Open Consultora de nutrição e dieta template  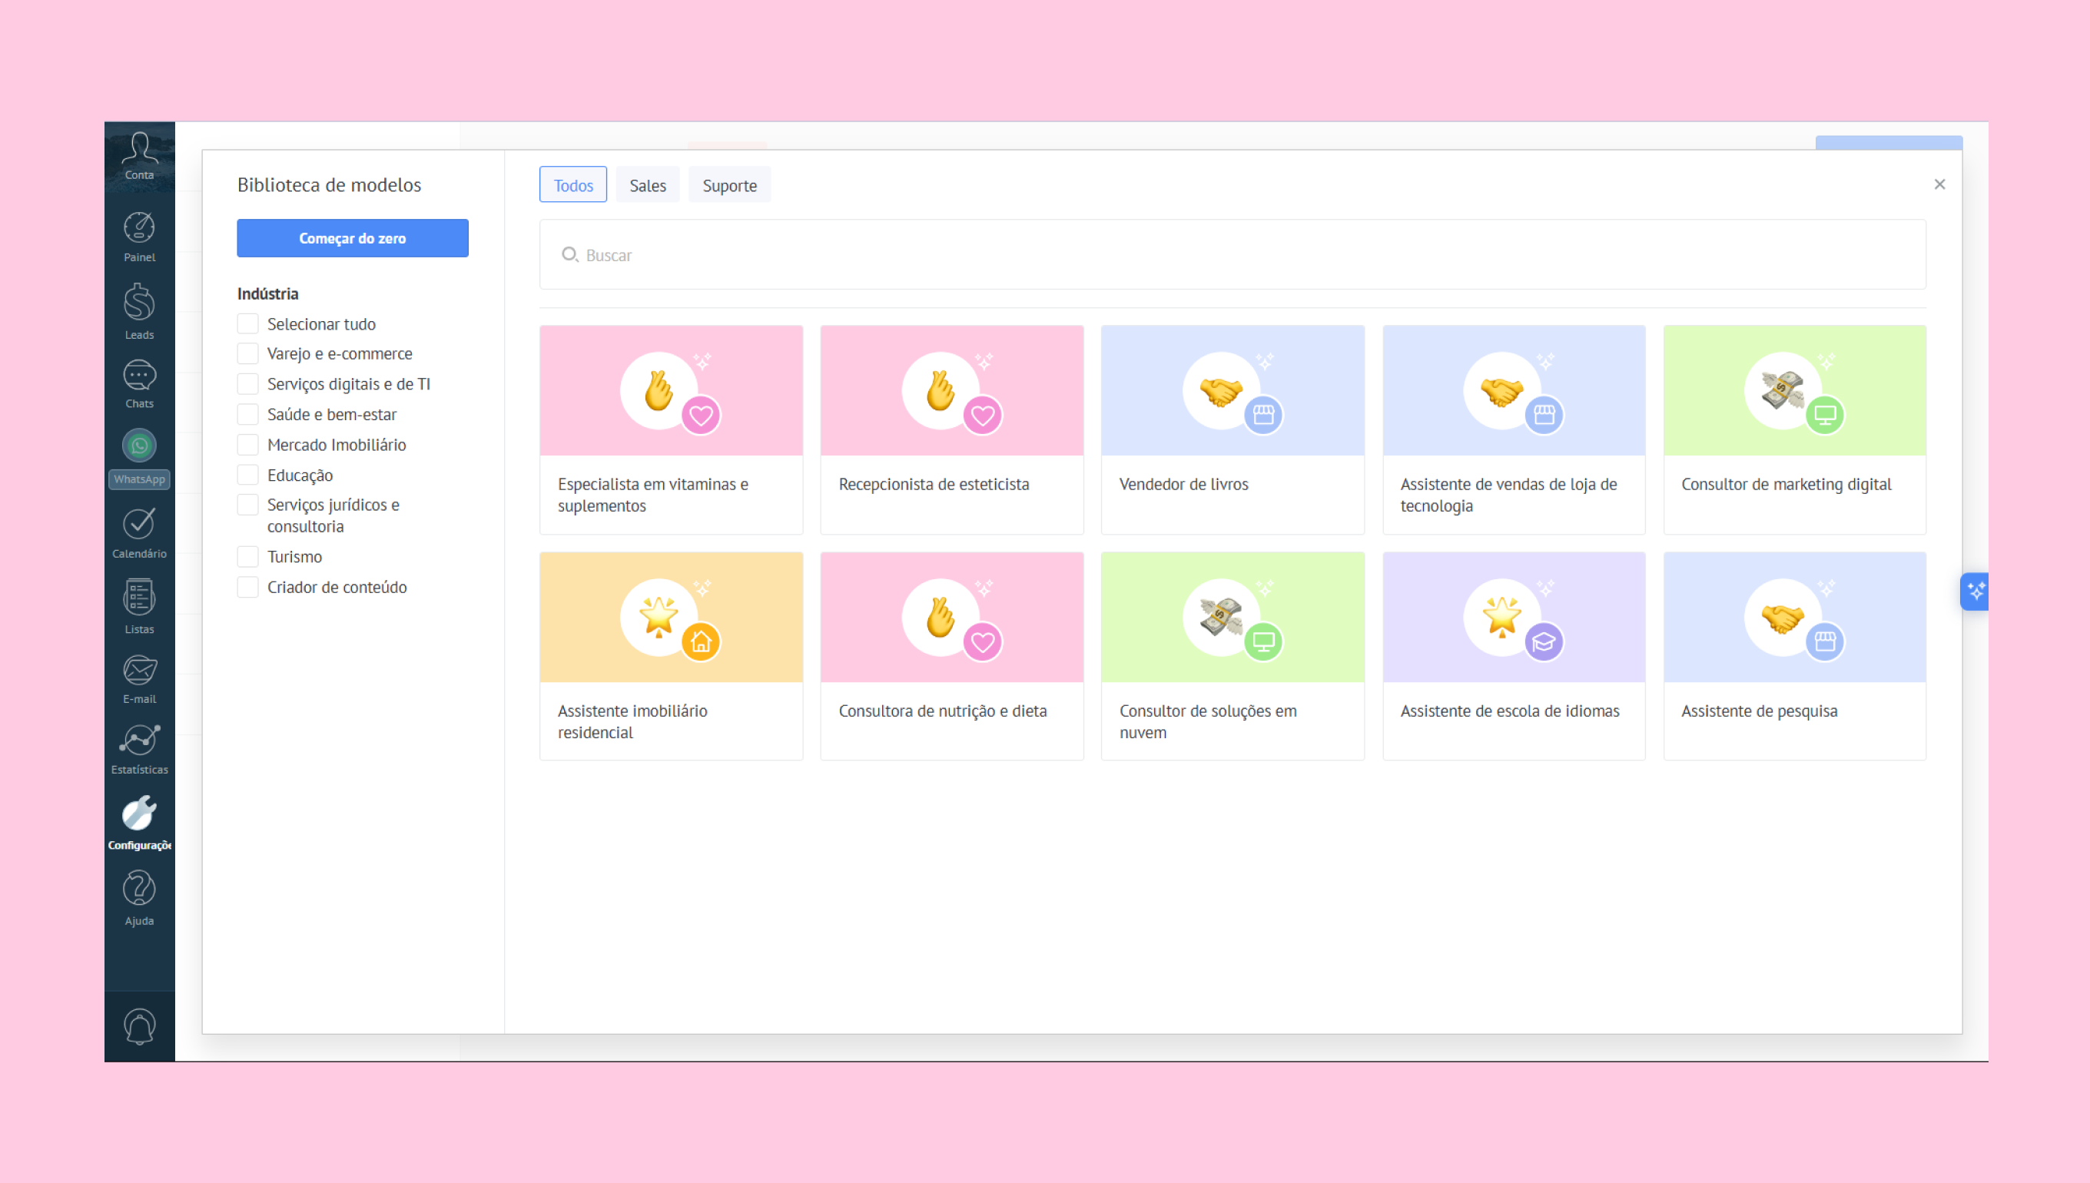point(951,657)
